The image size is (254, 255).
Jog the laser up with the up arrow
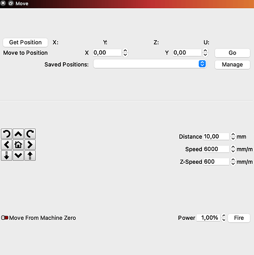(18, 134)
